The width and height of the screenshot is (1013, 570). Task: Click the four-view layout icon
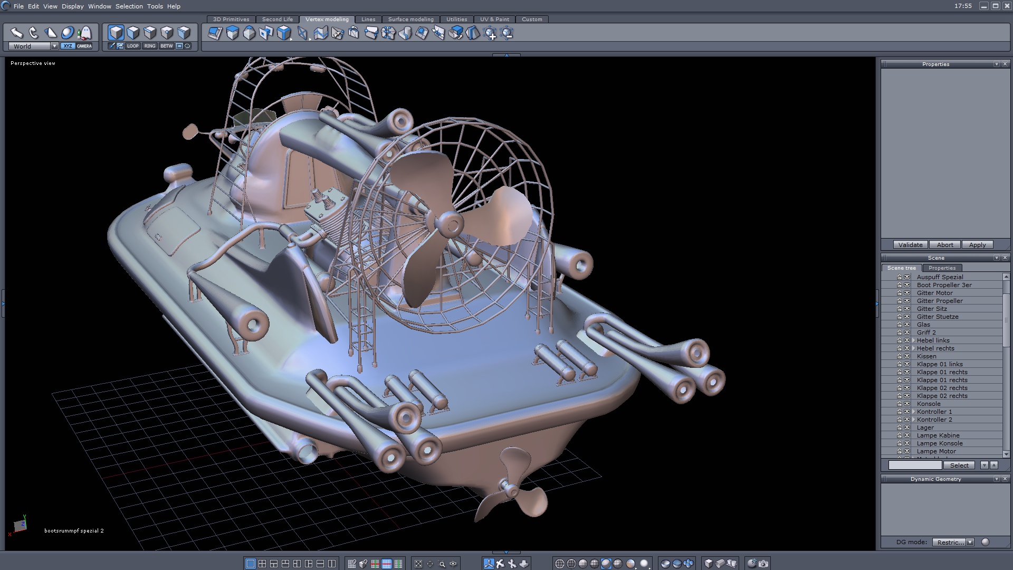pyautogui.click(x=262, y=564)
